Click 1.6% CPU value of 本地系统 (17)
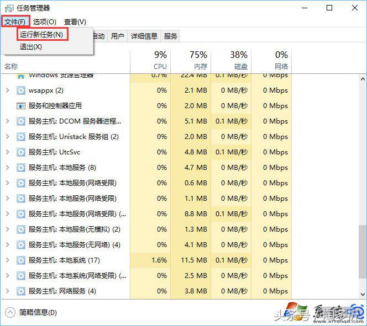 (159, 260)
